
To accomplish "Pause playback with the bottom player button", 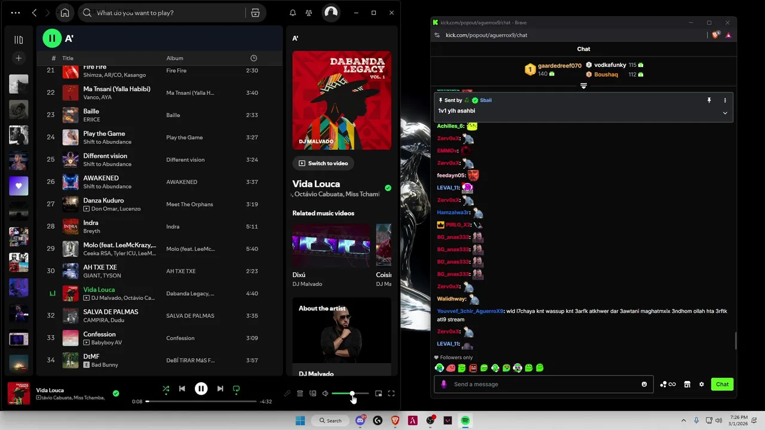I will click(x=201, y=389).
